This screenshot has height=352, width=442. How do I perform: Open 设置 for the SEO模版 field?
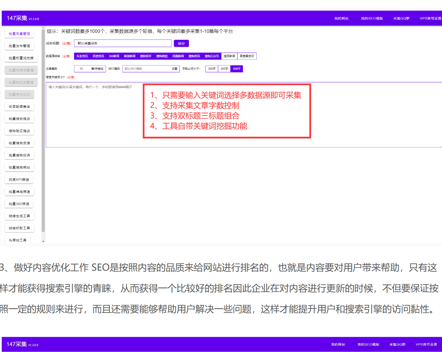click(174, 69)
